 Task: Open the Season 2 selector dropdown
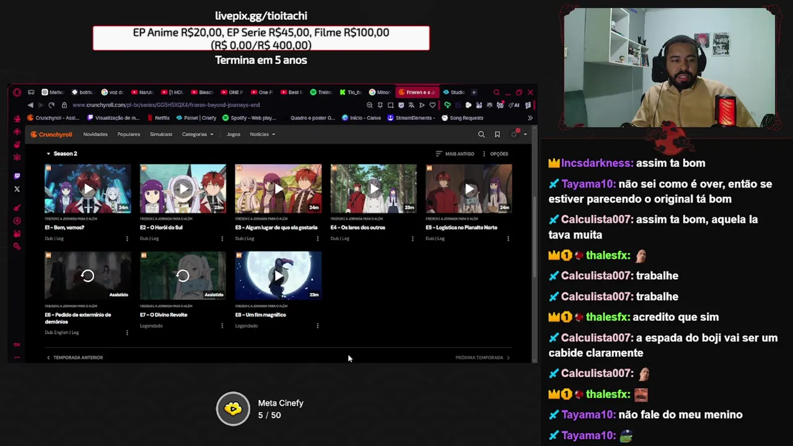(x=62, y=154)
